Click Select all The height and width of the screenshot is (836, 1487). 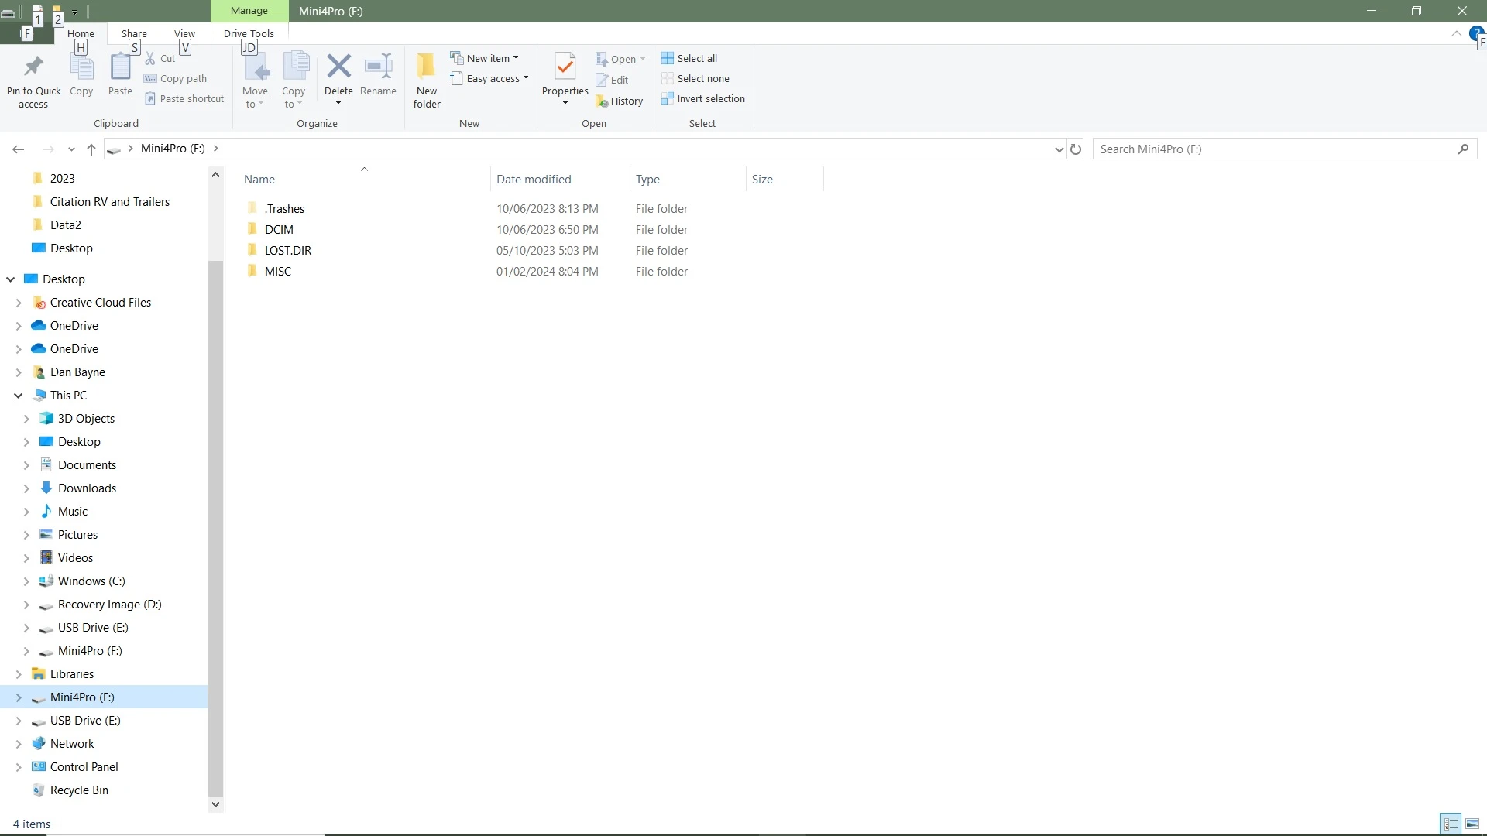[689, 59]
